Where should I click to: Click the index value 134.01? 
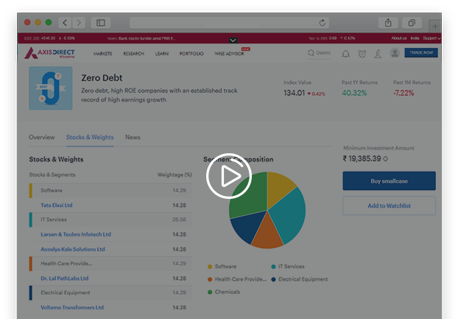(294, 93)
